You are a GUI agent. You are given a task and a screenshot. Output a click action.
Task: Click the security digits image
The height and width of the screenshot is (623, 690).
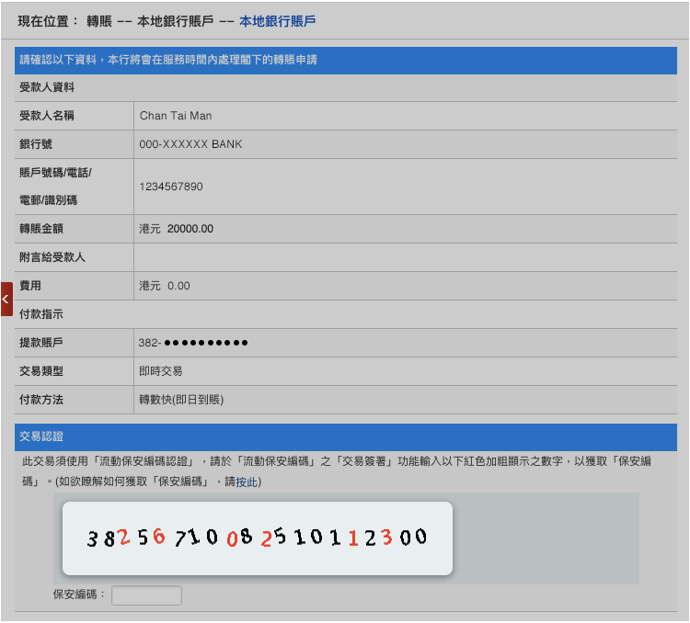pyautogui.click(x=258, y=538)
